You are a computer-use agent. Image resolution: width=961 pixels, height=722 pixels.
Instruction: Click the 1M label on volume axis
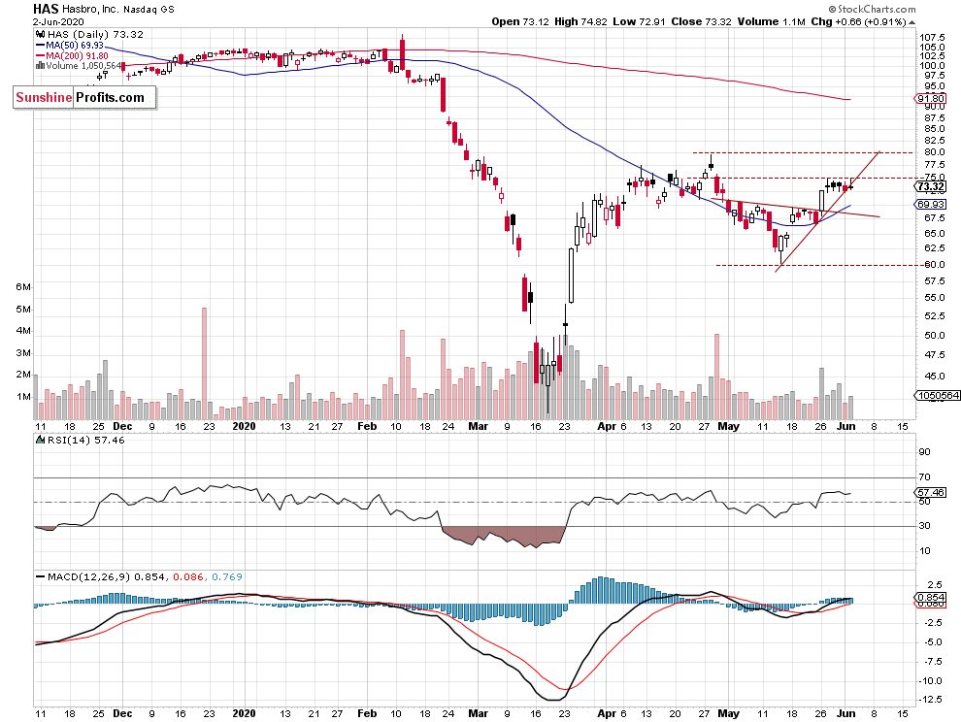[x=23, y=397]
